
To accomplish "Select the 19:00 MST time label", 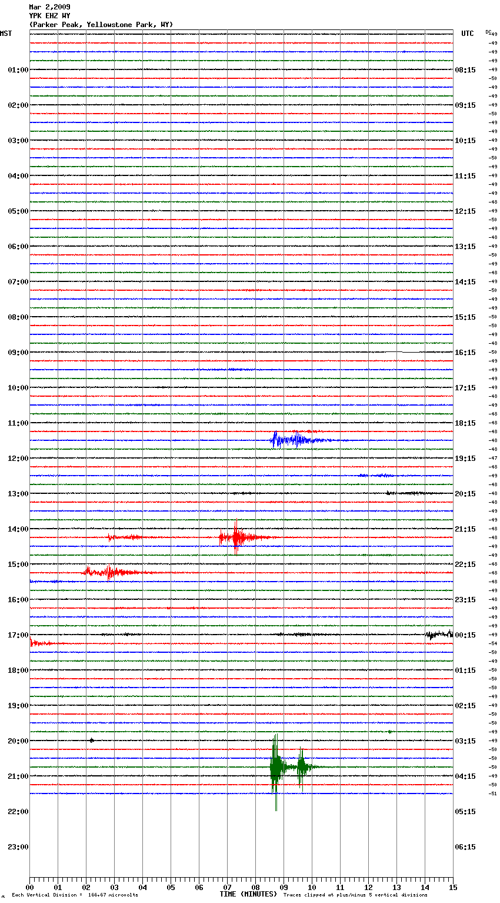I will click(x=18, y=706).
